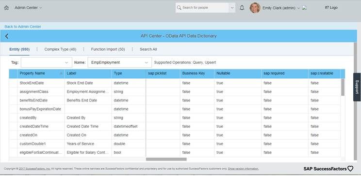361x176 pixels.
Task: Select the bonusPayExpirationDate property cell
Action: pyautogui.click(x=41, y=109)
